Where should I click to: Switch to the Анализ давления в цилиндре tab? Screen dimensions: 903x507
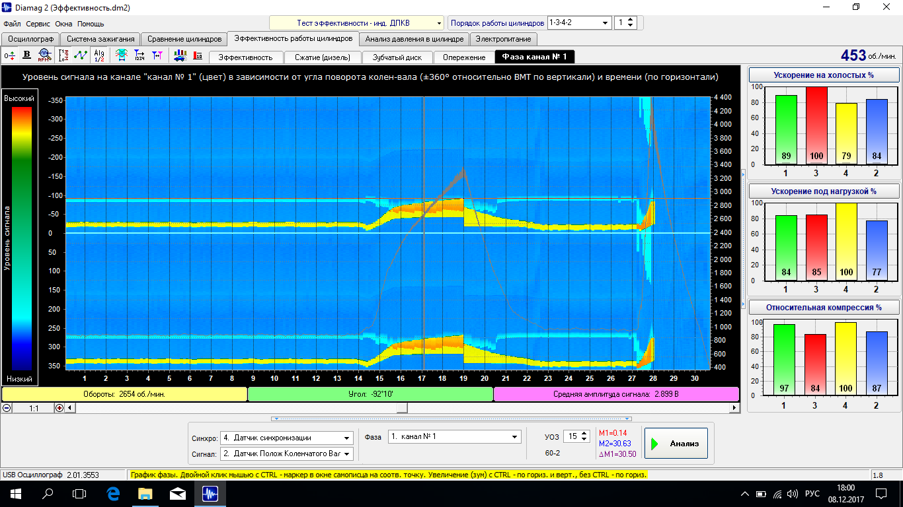pos(415,39)
